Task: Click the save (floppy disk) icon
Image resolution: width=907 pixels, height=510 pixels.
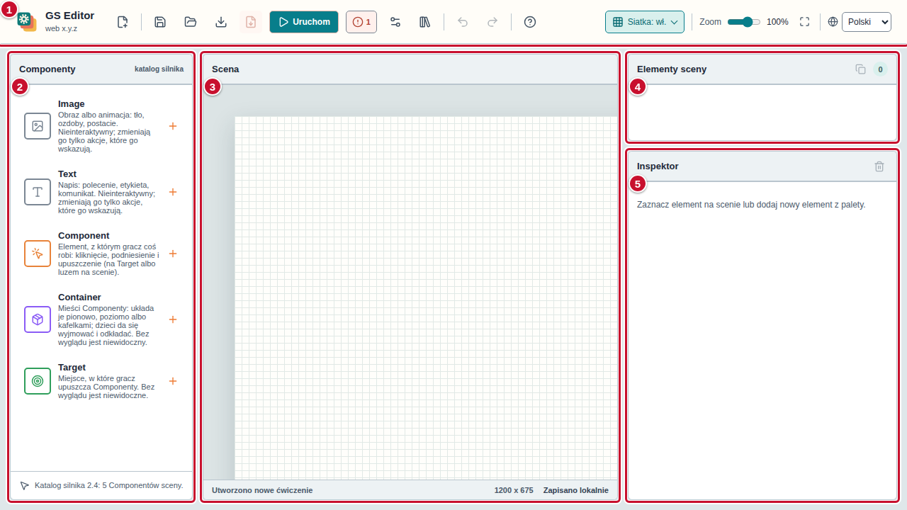Action: pos(160,22)
